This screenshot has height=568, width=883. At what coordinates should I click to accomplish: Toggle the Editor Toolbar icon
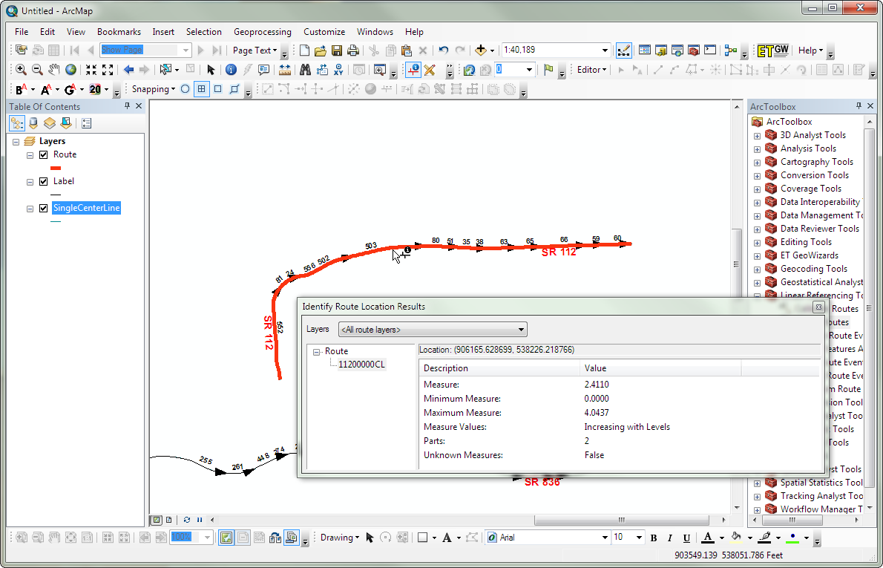(x=623, y=50)
